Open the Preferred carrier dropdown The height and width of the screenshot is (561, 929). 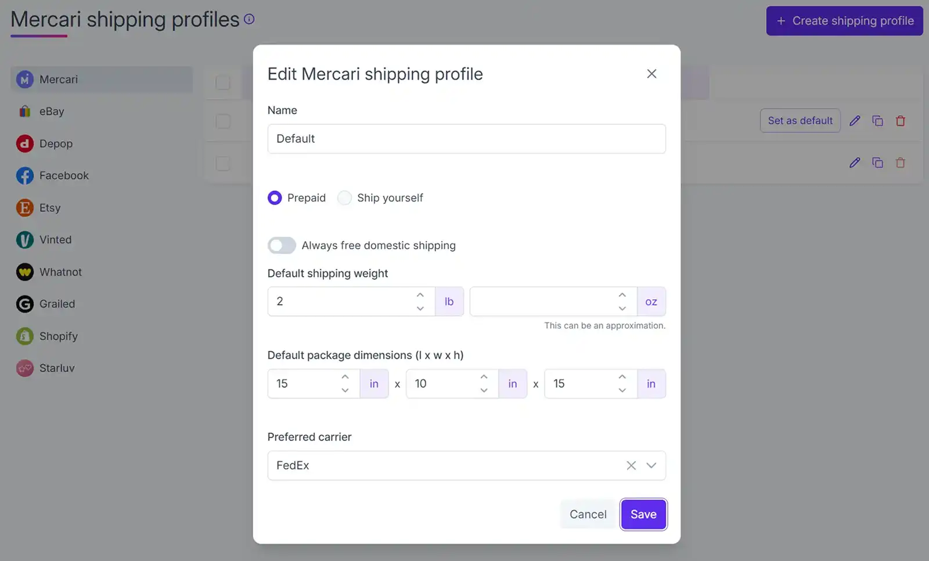(x=651, y=465)
